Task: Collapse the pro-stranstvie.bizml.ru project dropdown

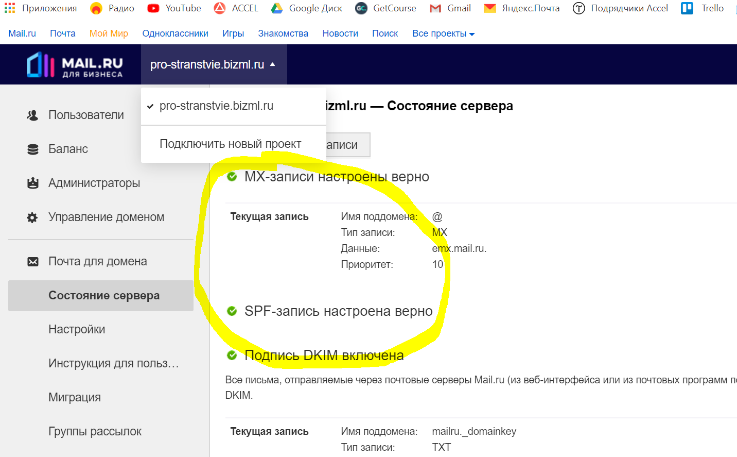Action: [213, 64]
